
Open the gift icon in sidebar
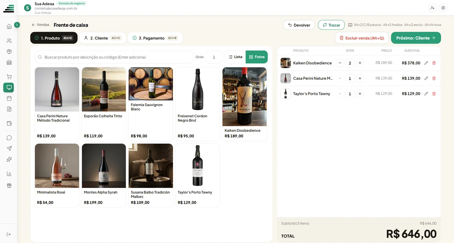coord(9,186)
